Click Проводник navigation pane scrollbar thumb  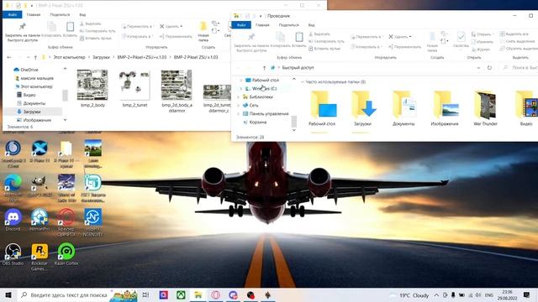click(293, 122)
